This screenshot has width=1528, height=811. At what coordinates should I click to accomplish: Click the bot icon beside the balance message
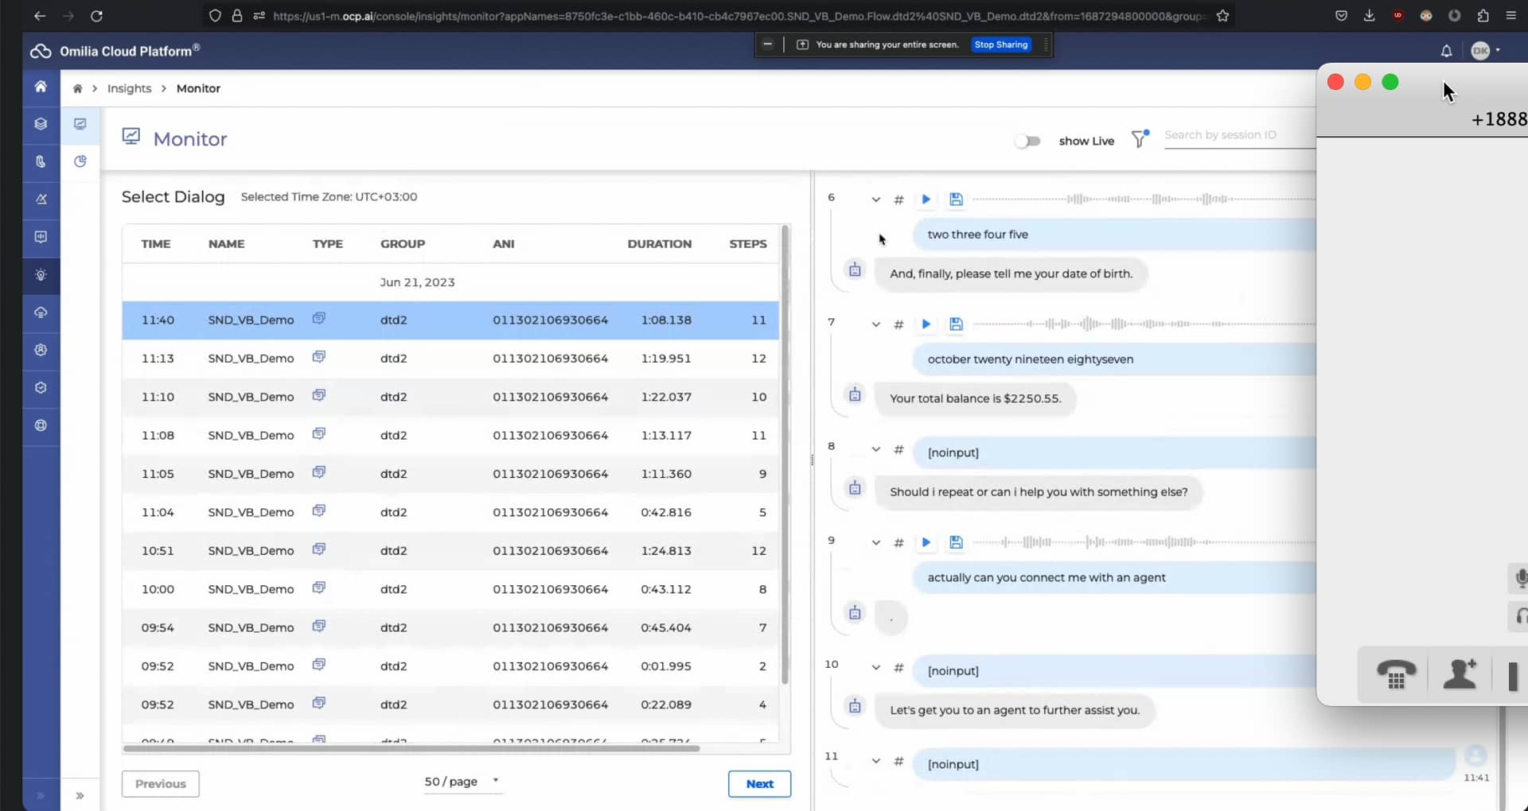coord(855,394)
